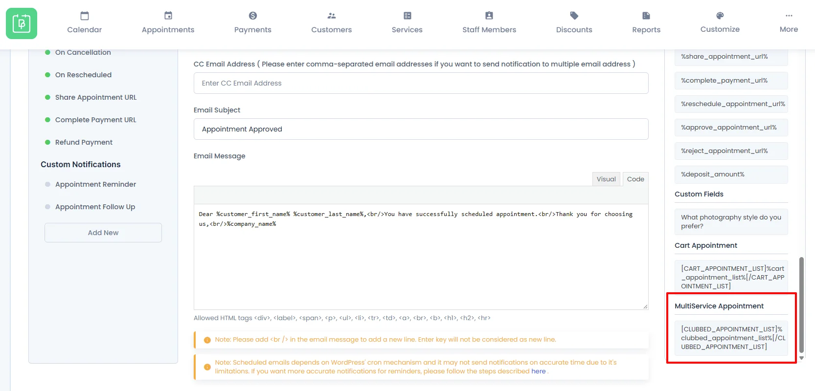This screenshot has height=391, width=815.
Task: Open the Calendar icon in navigation
Action: pyautogui.click(x=85, y=16)
